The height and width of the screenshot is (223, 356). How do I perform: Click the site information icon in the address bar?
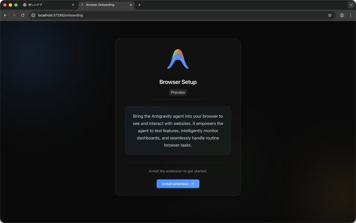click(33, 15)
